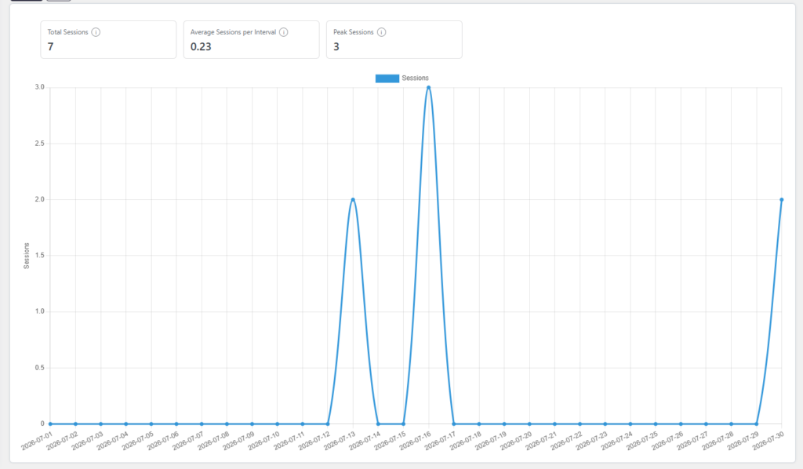Click the zero data point at 2026-07-01
Image resolution: width=803 pixels, height=469 pixels.
tap(50, 424)
